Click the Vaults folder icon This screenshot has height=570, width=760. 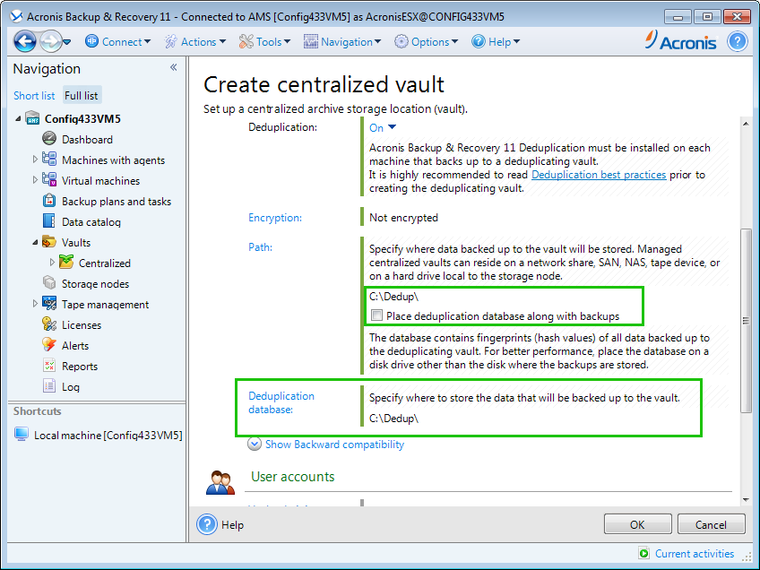[x=49, y=241]
